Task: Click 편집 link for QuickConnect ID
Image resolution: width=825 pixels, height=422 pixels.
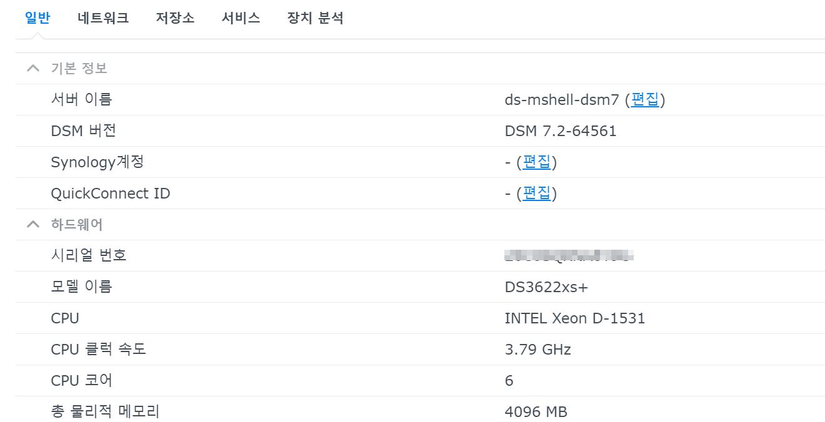Action: click(x=536, y=193)
